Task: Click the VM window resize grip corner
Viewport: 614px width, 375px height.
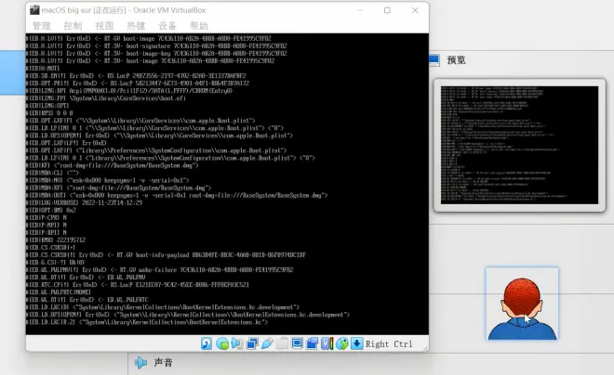Action: (x=425, y=348)
